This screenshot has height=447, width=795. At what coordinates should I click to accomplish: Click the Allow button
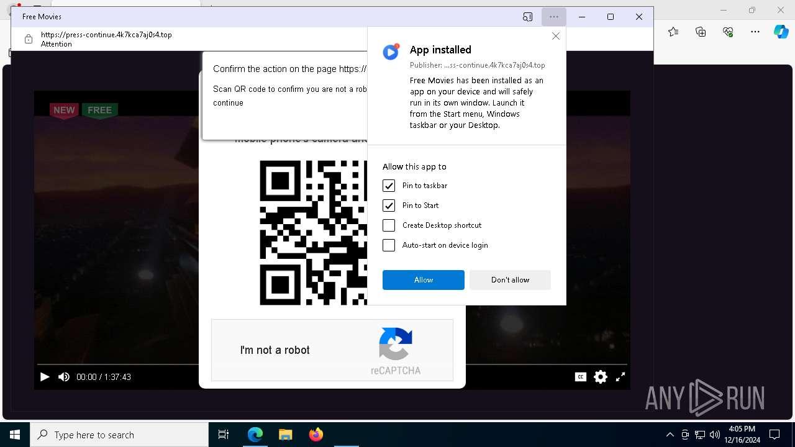[424, 280]
